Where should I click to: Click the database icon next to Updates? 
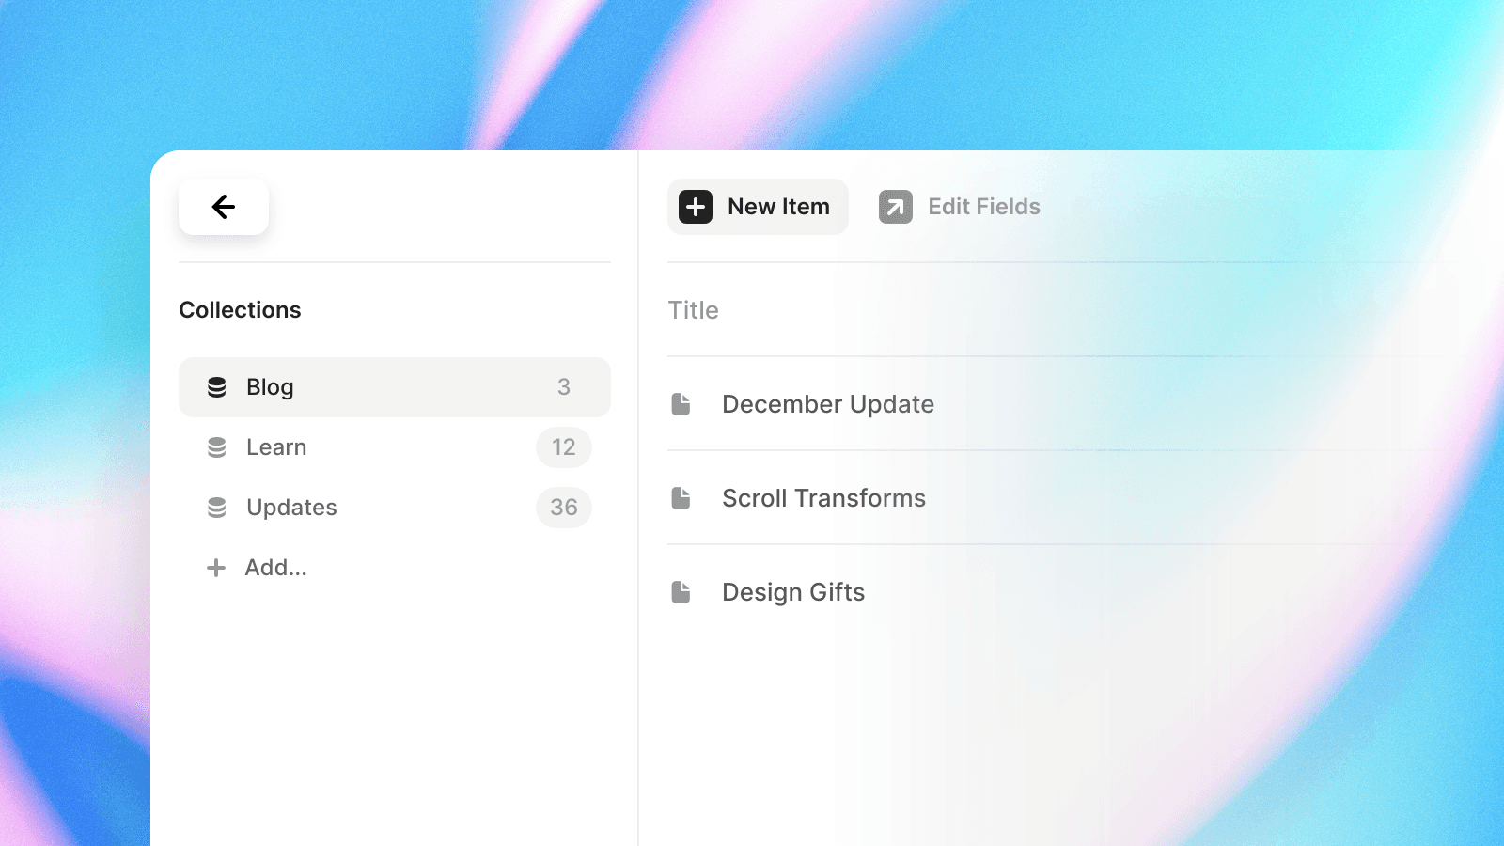point(217,508)
